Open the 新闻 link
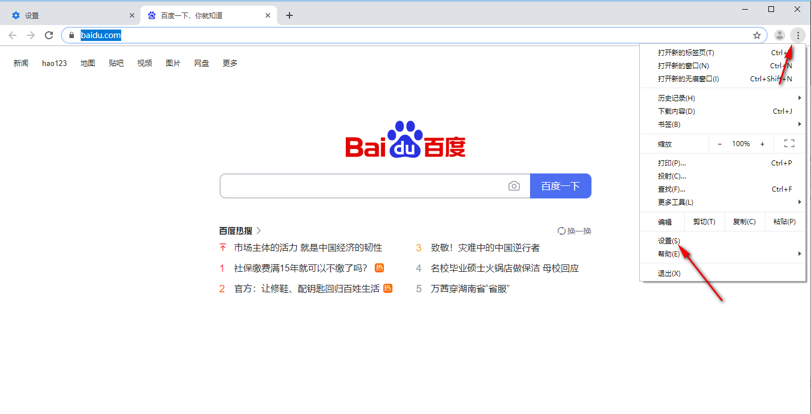811x414 pixels. (x=21, y=63)
